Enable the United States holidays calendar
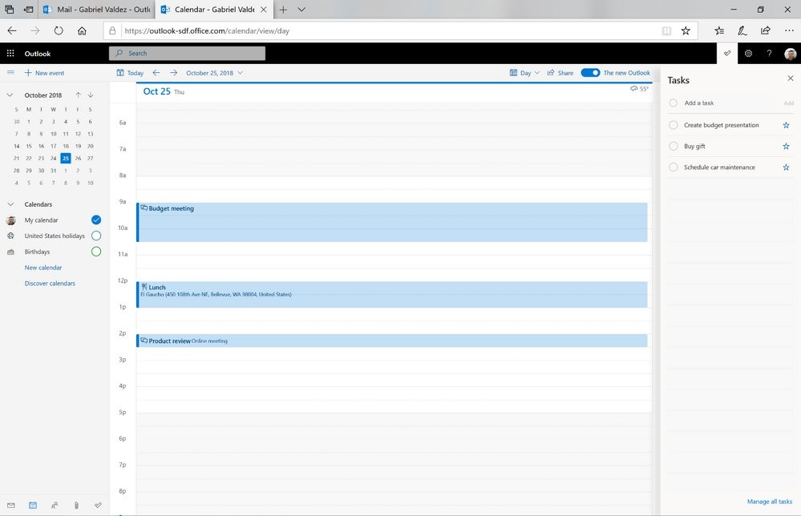 click(96, 236)
